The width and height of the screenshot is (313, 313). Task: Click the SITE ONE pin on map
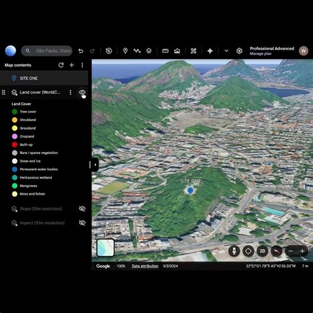[x=190, y=191]
